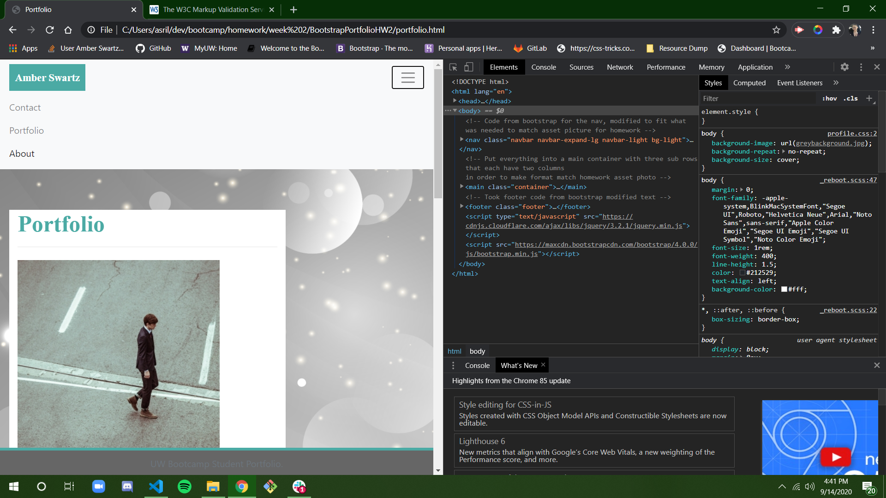Open Visual Studio Code from taskbar

(x=156, y=486)
